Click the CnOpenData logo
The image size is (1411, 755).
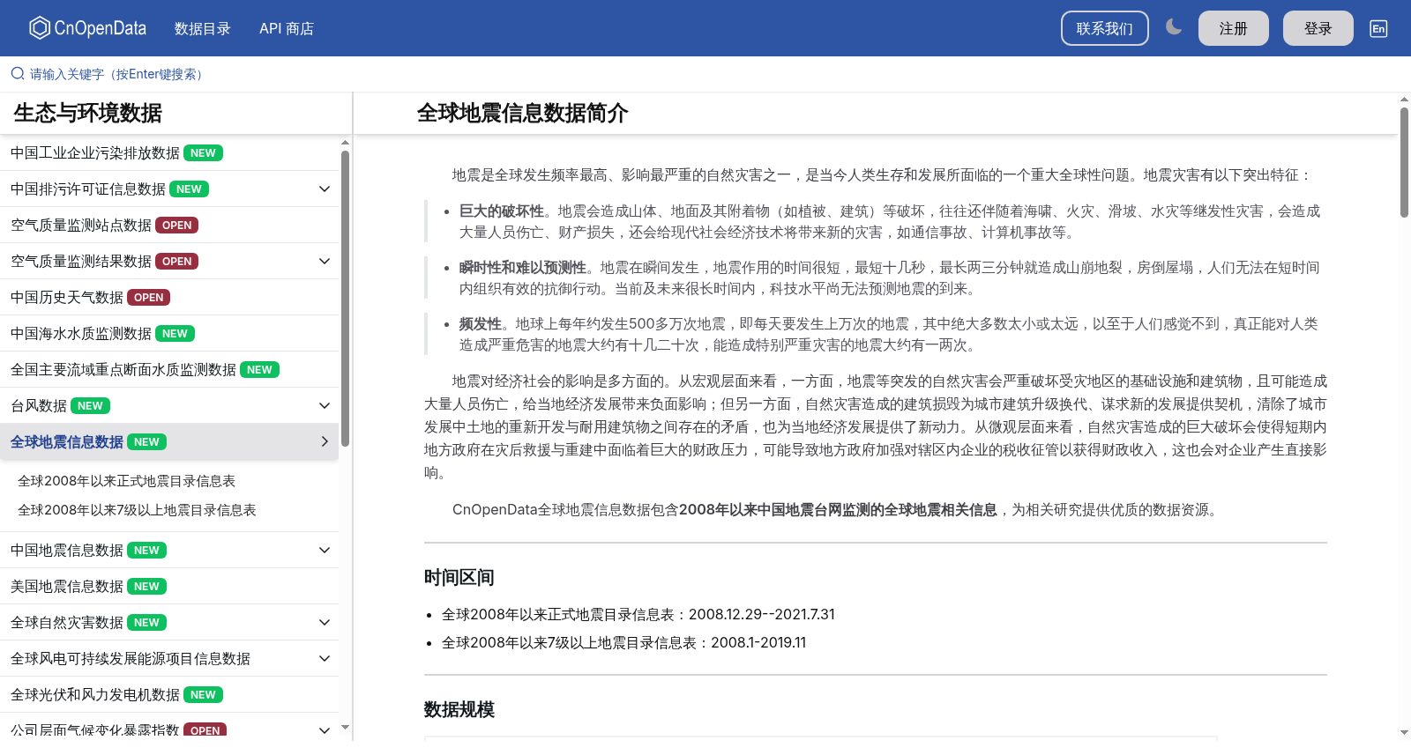pyautogui.click(x=87, y=28)
